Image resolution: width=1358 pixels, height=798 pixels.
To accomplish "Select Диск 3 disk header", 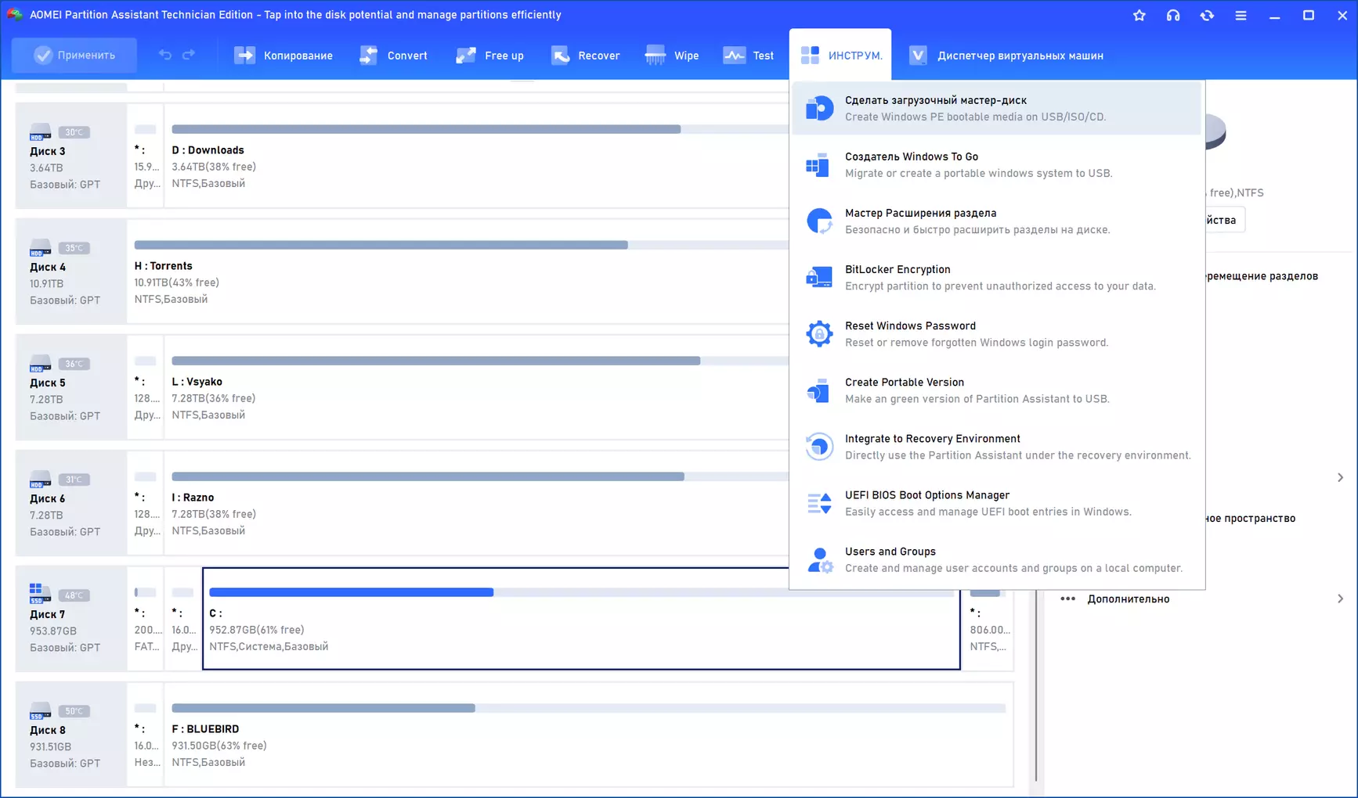I will 70,155.
